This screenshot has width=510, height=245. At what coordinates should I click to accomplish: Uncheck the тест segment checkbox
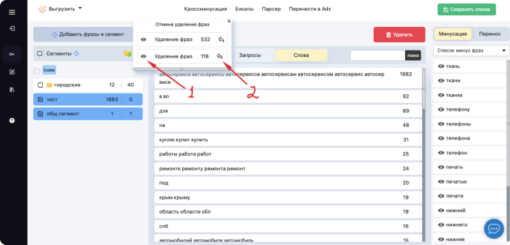coord(40,100)
